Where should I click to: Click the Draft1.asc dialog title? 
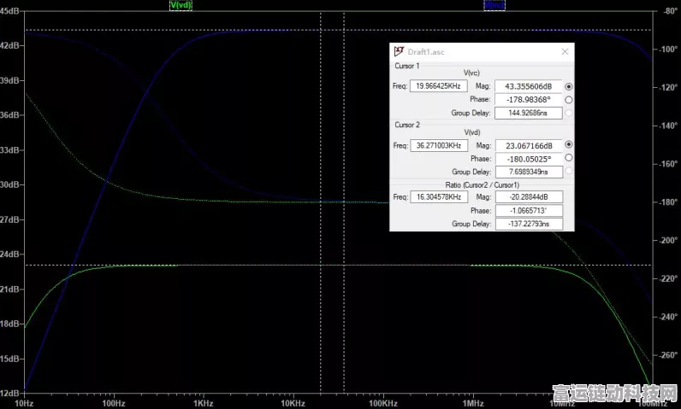tap(426, 52)
